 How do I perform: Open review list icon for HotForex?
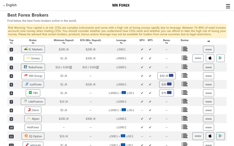click(185, 127)
